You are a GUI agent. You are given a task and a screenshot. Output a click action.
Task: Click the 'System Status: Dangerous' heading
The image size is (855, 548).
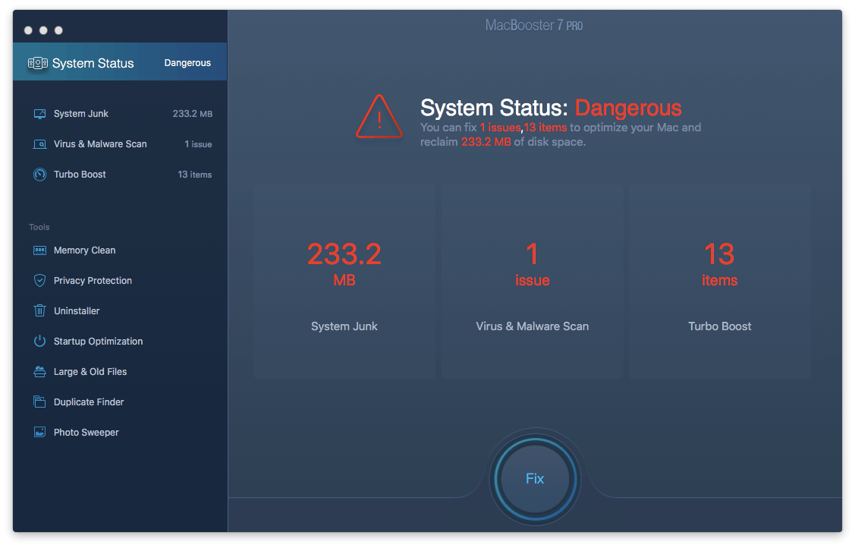point(551,108)
